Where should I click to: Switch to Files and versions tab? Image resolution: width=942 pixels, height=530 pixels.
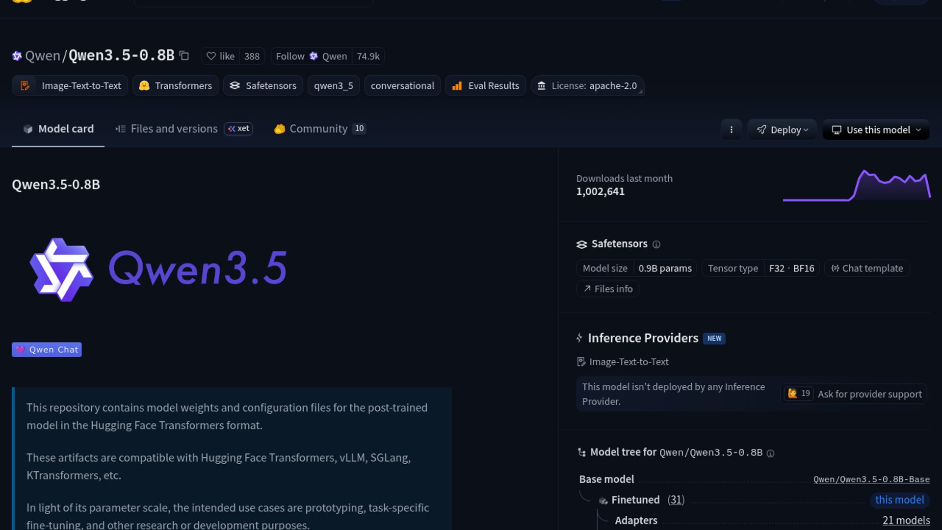tap(174, 129)
